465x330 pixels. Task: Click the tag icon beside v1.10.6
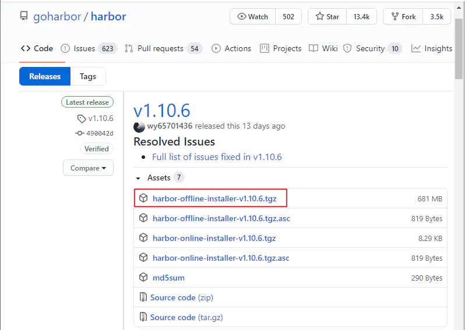pyautogui.click(x=81, y=119)
